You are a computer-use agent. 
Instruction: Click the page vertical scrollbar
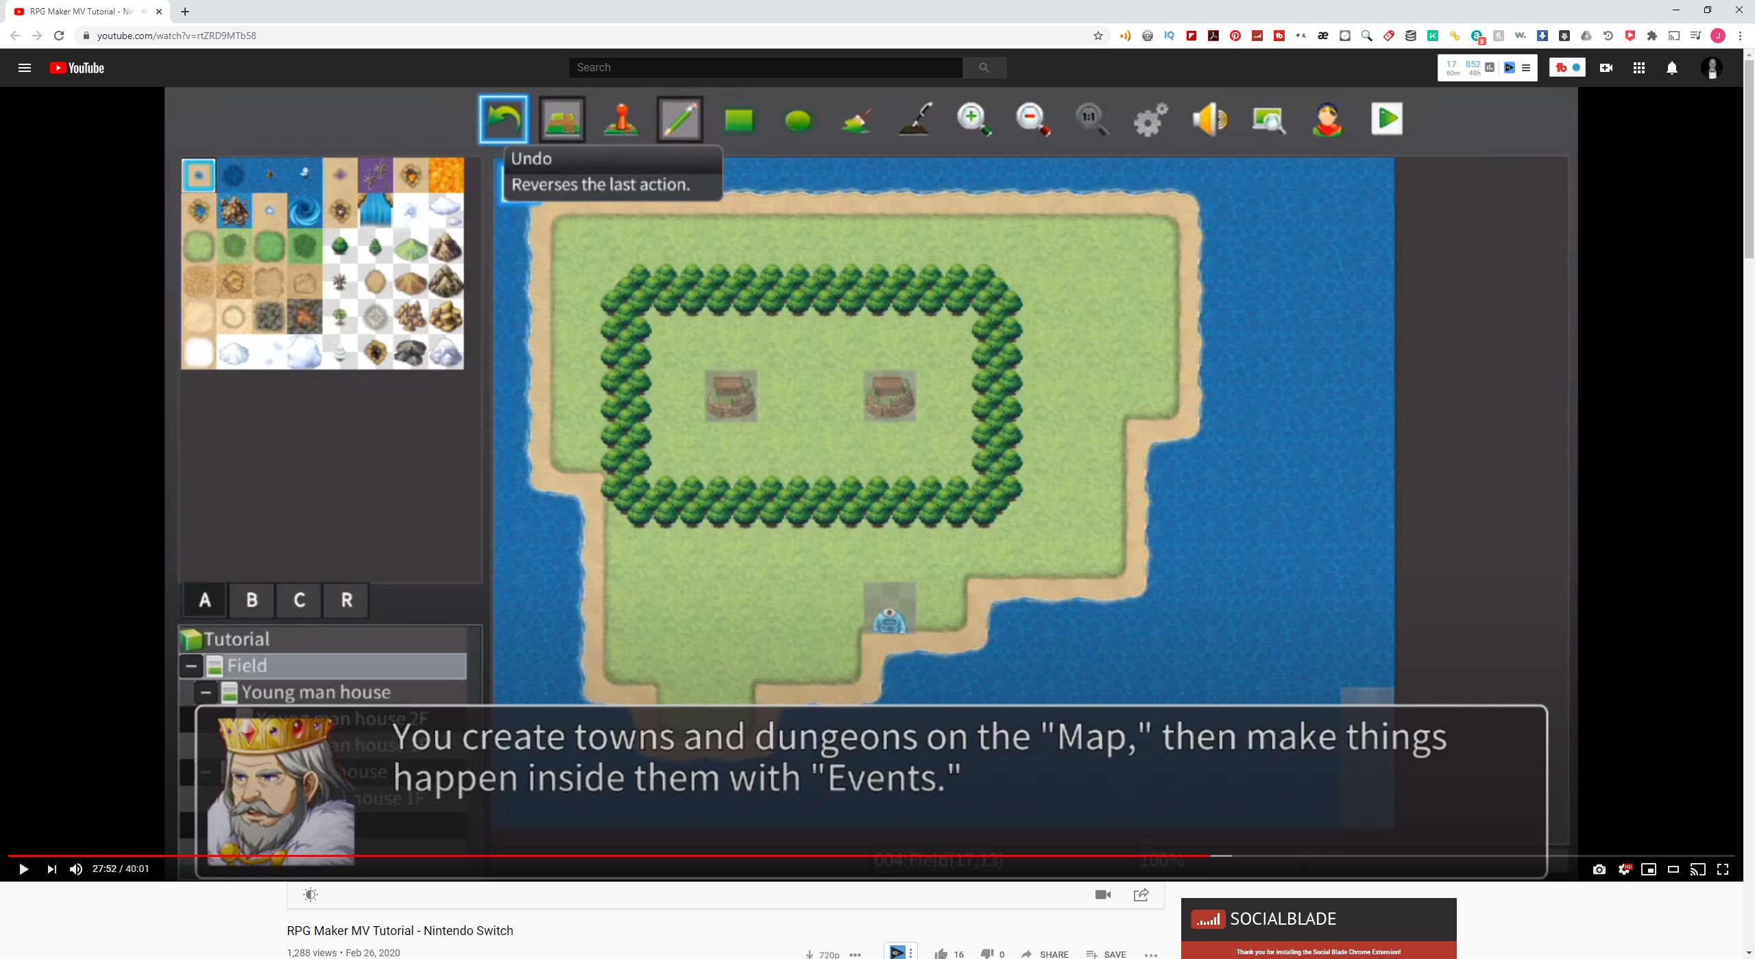[1749, 159]
